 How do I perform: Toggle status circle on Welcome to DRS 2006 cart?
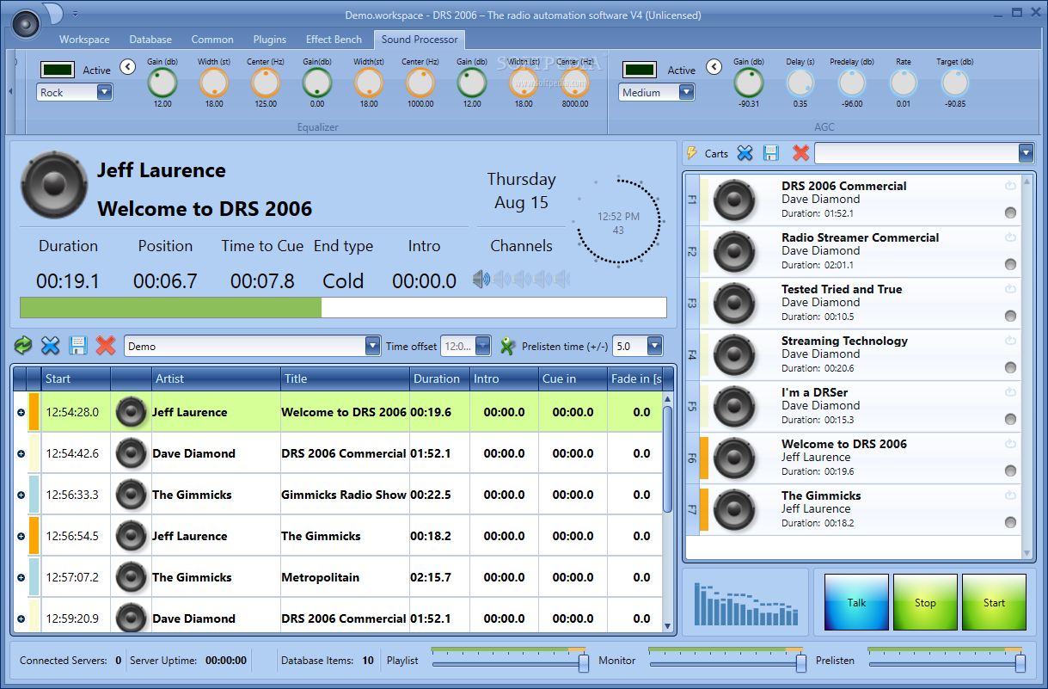(x=1010, y=471)
